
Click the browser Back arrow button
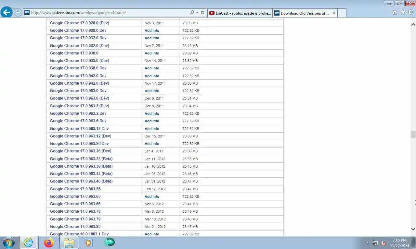(6, 12)
